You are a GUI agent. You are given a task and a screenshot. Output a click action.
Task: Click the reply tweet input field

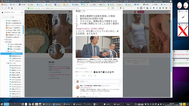point(100,81)
